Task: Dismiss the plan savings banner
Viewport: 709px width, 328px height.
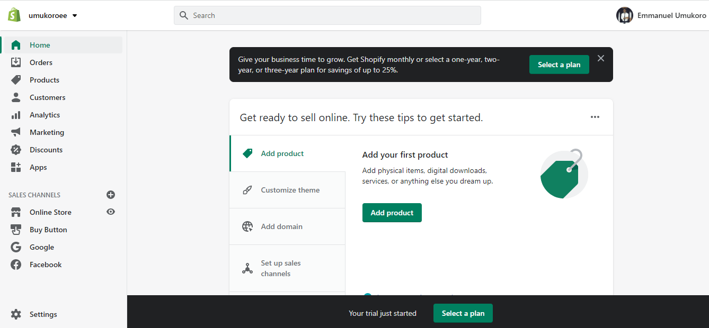Action: click(x=601, y=58)
